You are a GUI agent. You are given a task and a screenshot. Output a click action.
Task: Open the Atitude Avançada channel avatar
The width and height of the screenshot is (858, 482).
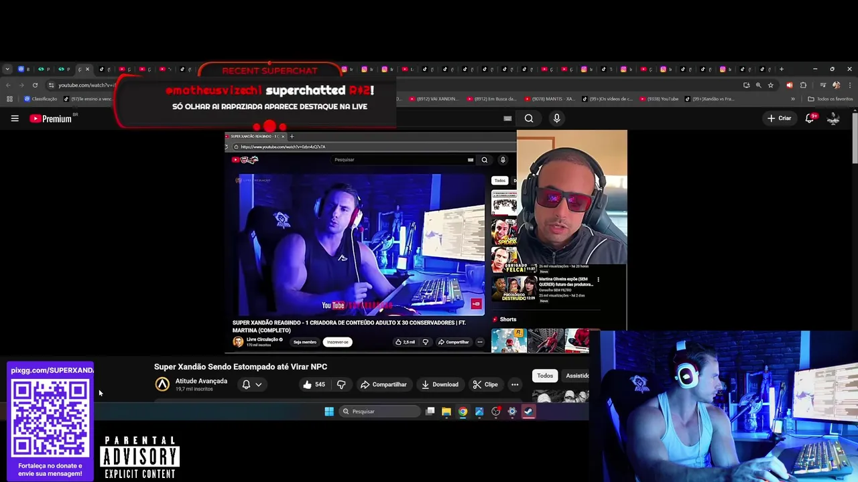(162, 384)
